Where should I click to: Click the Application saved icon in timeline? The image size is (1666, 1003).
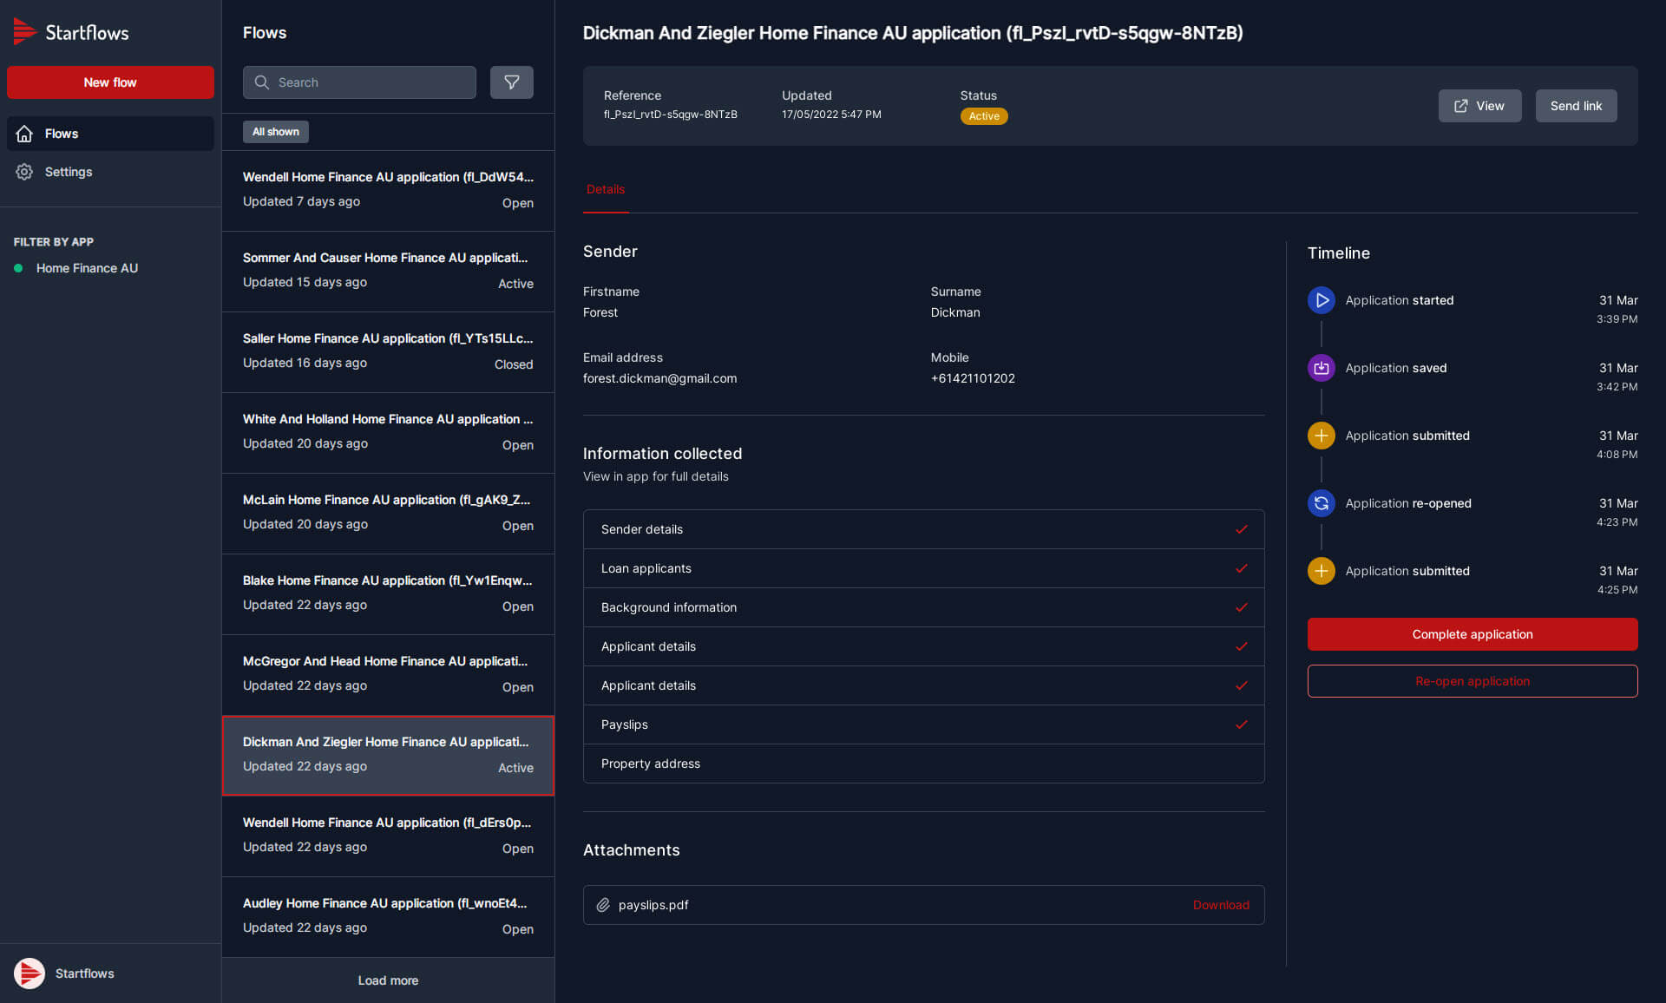(x=1321, y=367)
